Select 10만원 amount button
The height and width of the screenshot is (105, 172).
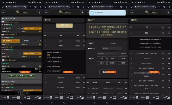click(123, 58)
